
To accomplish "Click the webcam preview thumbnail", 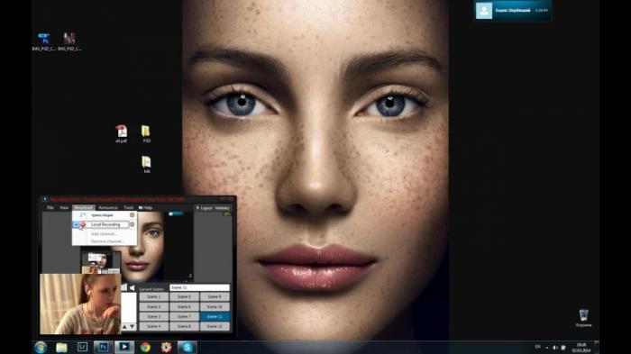I will (80, 304).
